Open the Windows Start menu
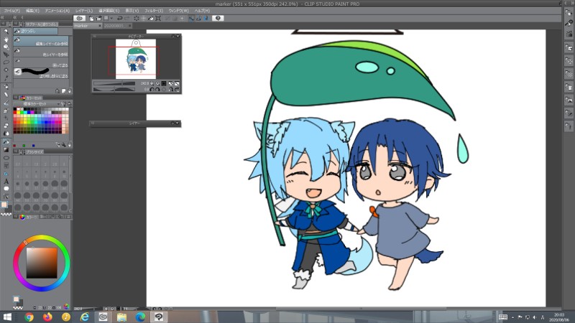 pyautogui.click(x=7, y=317)
